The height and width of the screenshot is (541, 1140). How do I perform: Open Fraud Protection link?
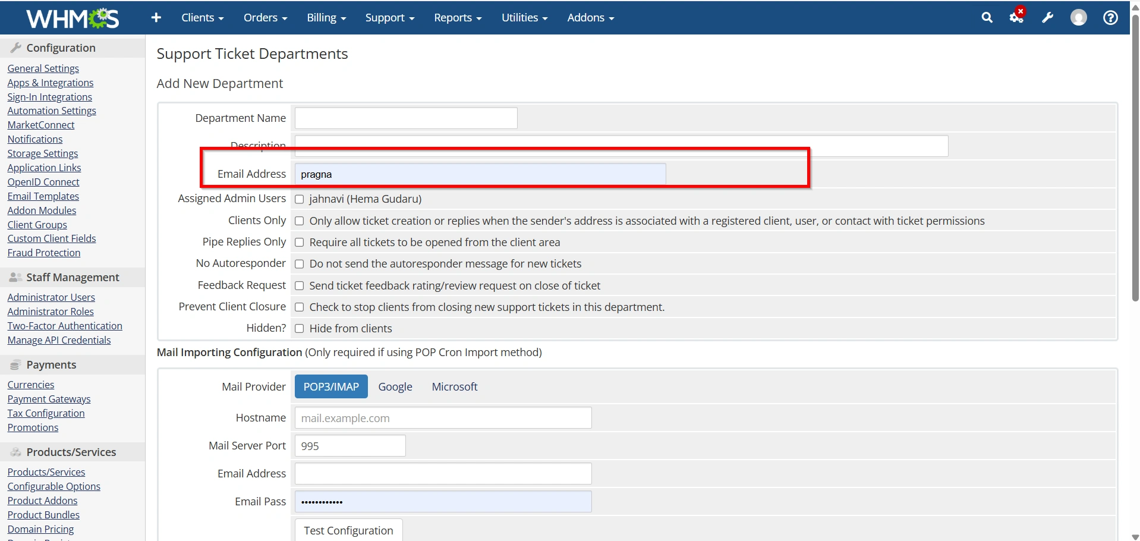pyautogui.click(x=43, y=253)
